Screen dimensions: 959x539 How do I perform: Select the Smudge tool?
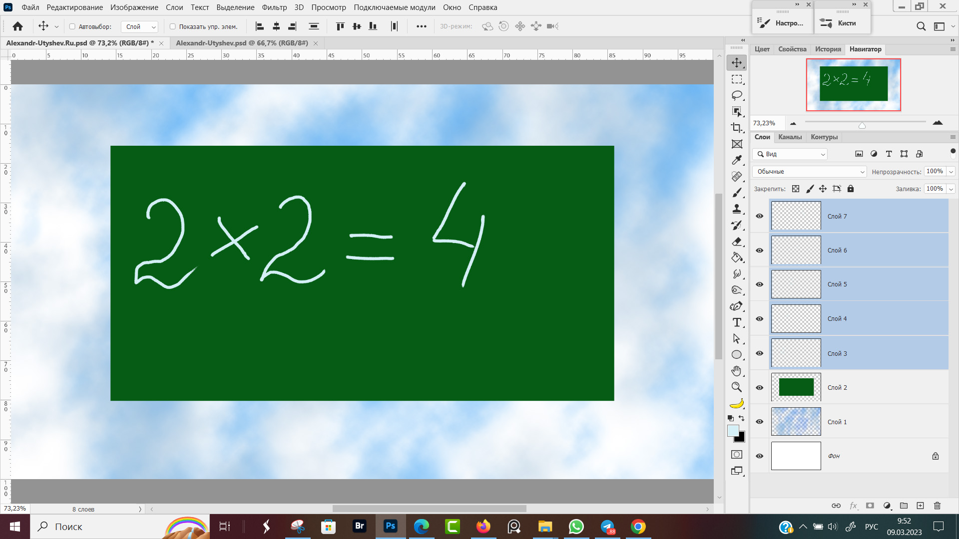point(737,274)
